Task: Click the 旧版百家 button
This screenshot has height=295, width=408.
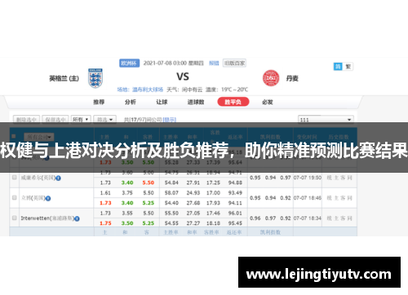Action: tap(234, 64)
